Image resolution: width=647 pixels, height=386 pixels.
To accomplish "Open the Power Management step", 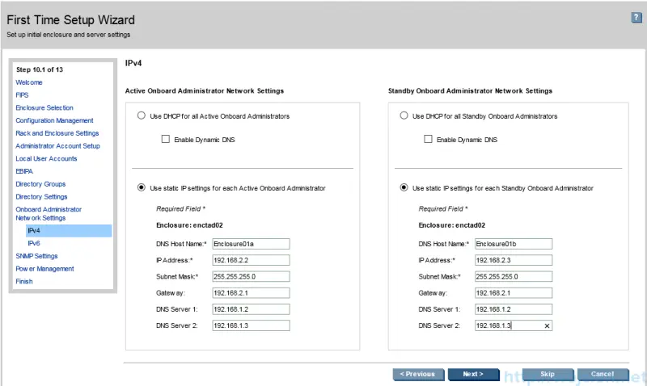I will point(44,269).
